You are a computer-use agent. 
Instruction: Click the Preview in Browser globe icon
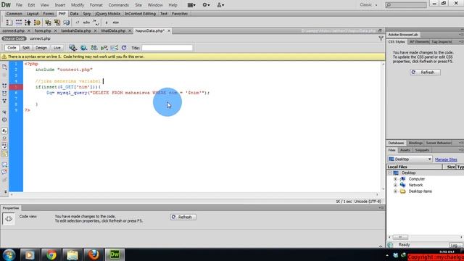click(84, 48)
